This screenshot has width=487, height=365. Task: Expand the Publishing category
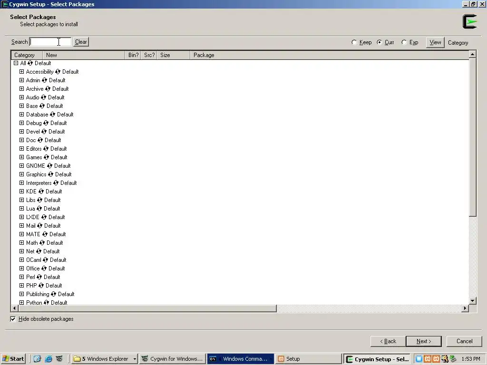[x=22, y=294]
